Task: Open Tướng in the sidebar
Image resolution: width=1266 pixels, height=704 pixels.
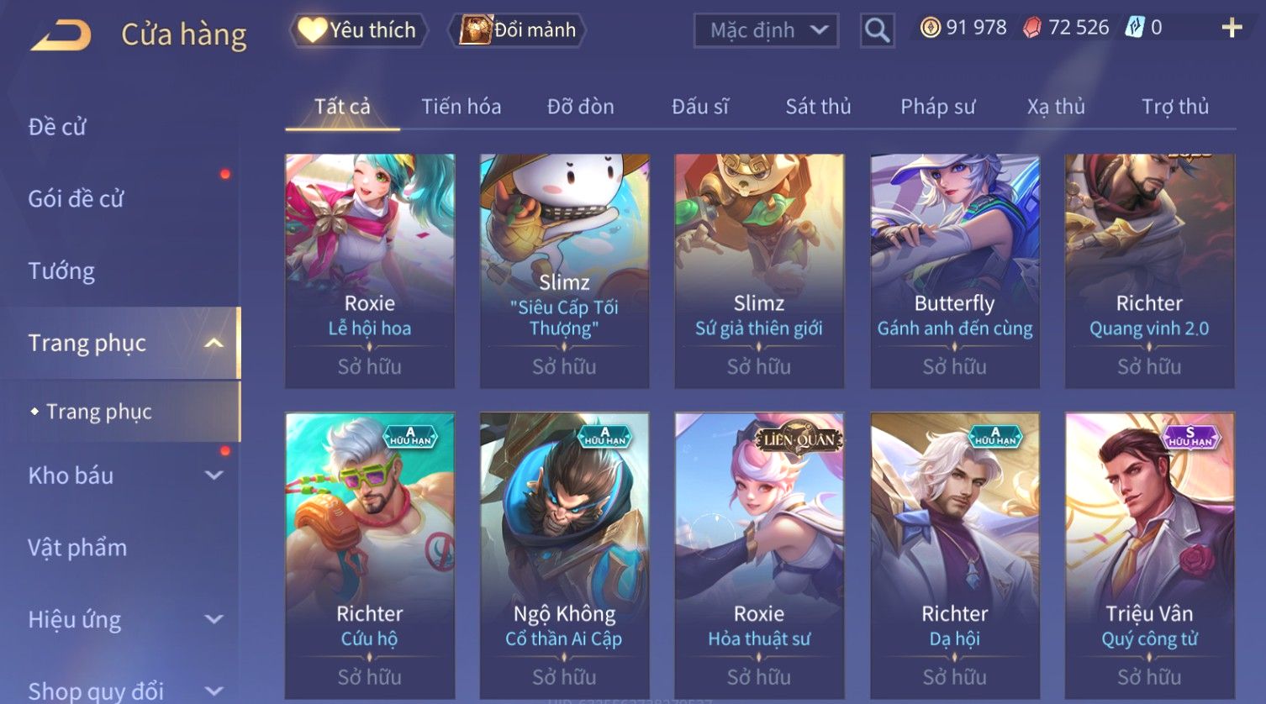Action: point(61,271)
